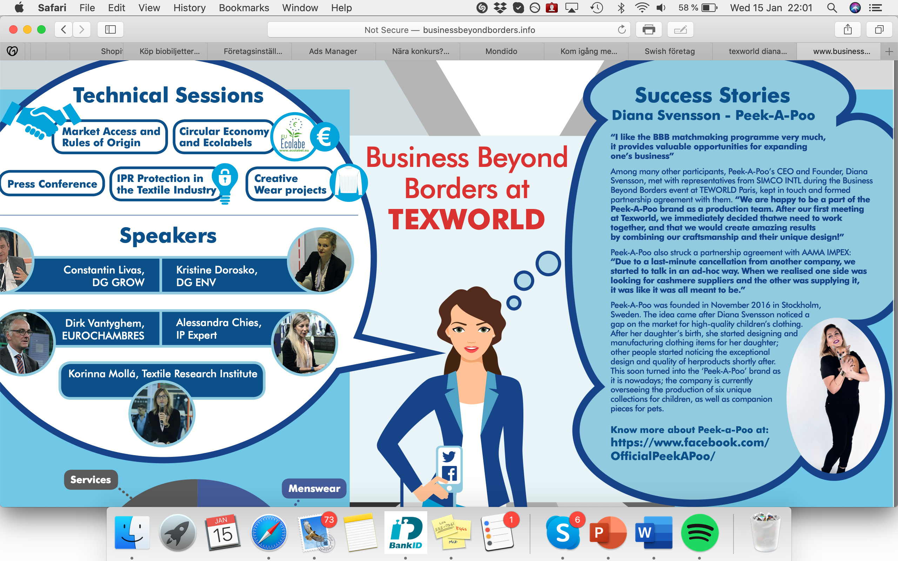Open Calendar showing Jan 15
The width and height of the screenshot is (898, 561).
[223, 533]
